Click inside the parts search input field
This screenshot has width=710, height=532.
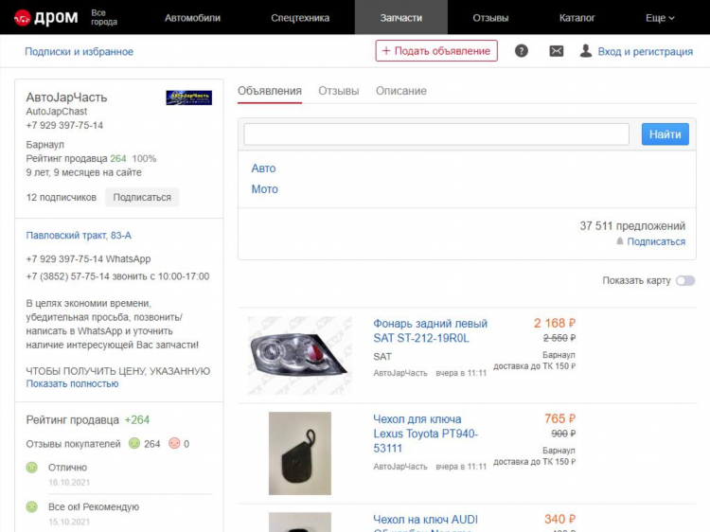(436, 134)
